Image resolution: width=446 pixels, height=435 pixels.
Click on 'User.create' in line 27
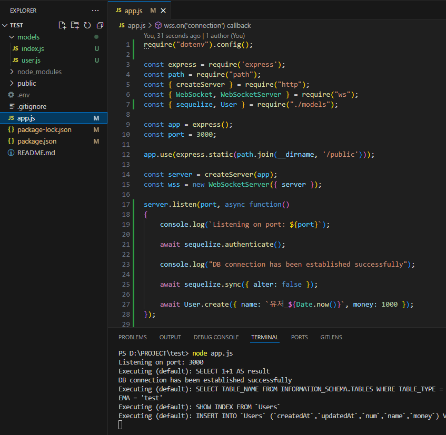pyautogui.click(x=206, y=305)
